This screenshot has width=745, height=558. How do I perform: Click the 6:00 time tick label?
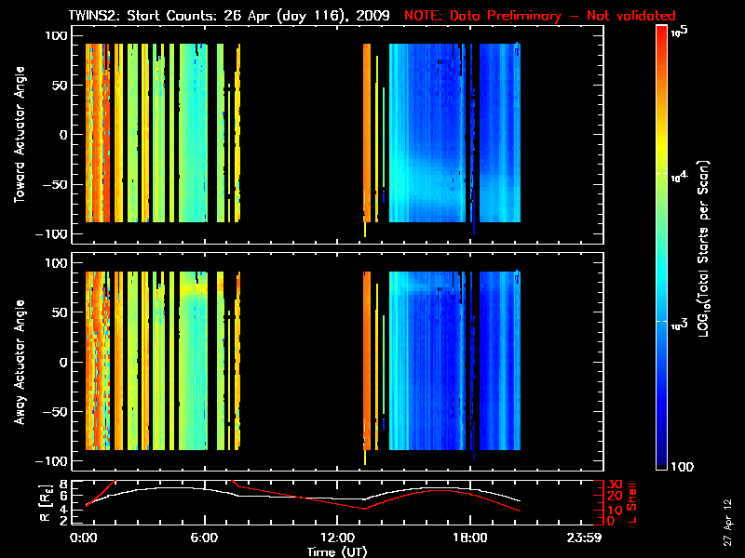[203, 538]
